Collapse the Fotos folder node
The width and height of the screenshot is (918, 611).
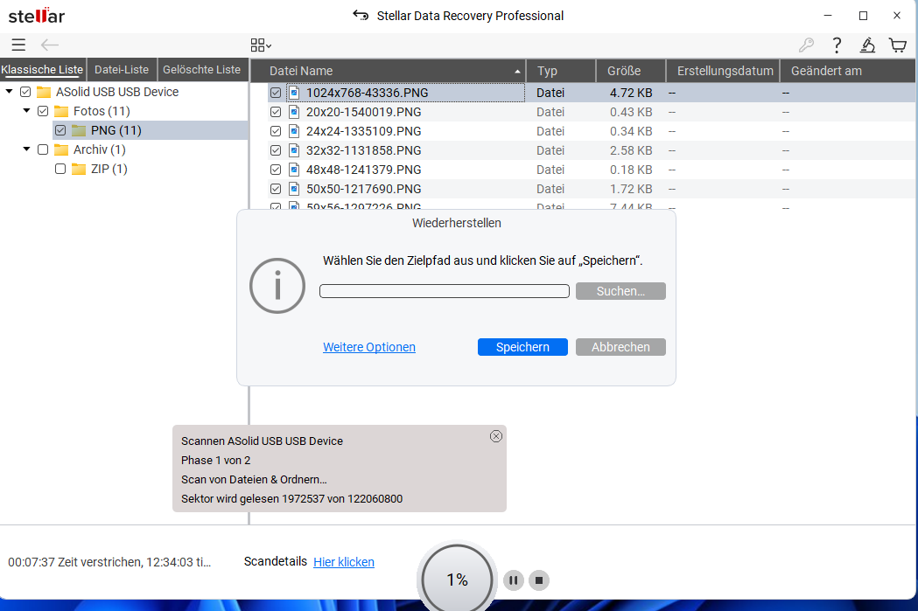pyautogui.click(x=27, y=111)
